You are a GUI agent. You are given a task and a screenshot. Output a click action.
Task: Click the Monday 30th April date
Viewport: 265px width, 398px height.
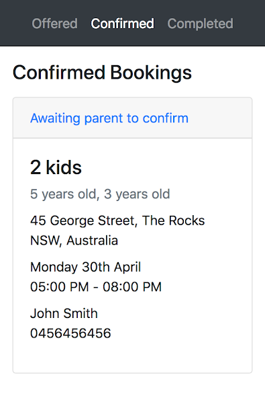[85, 267]
